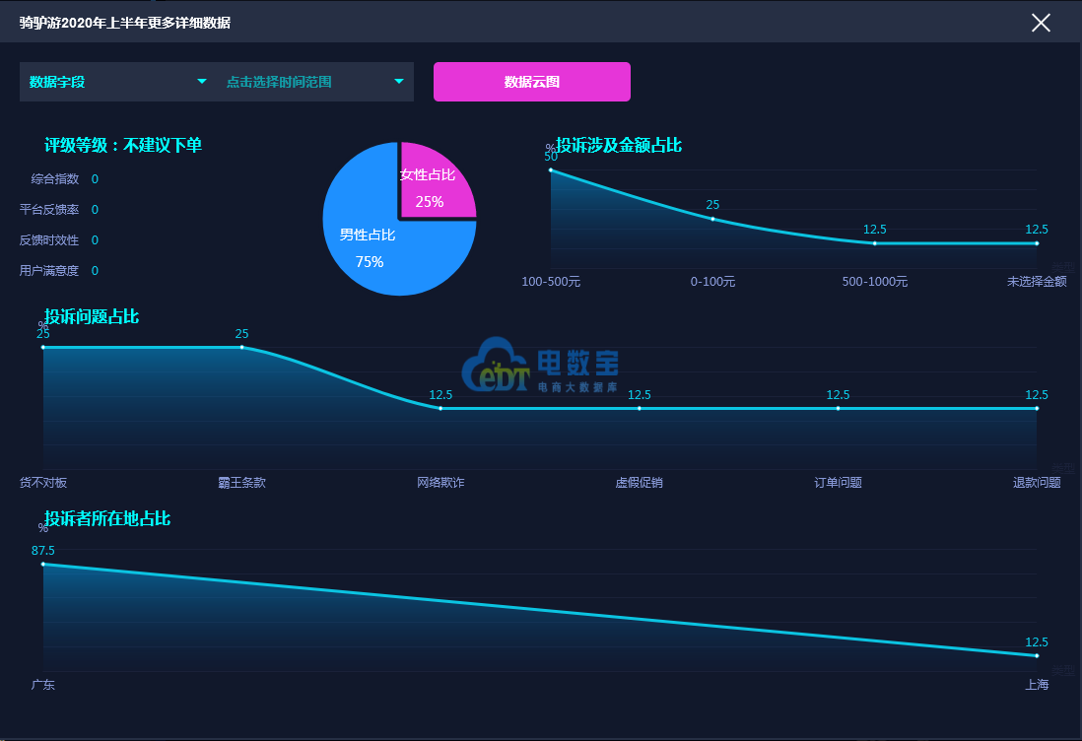Click the 上海 12.5 data point
The width and height of the screenshot is (1082, 741).
click(1037, 655)
